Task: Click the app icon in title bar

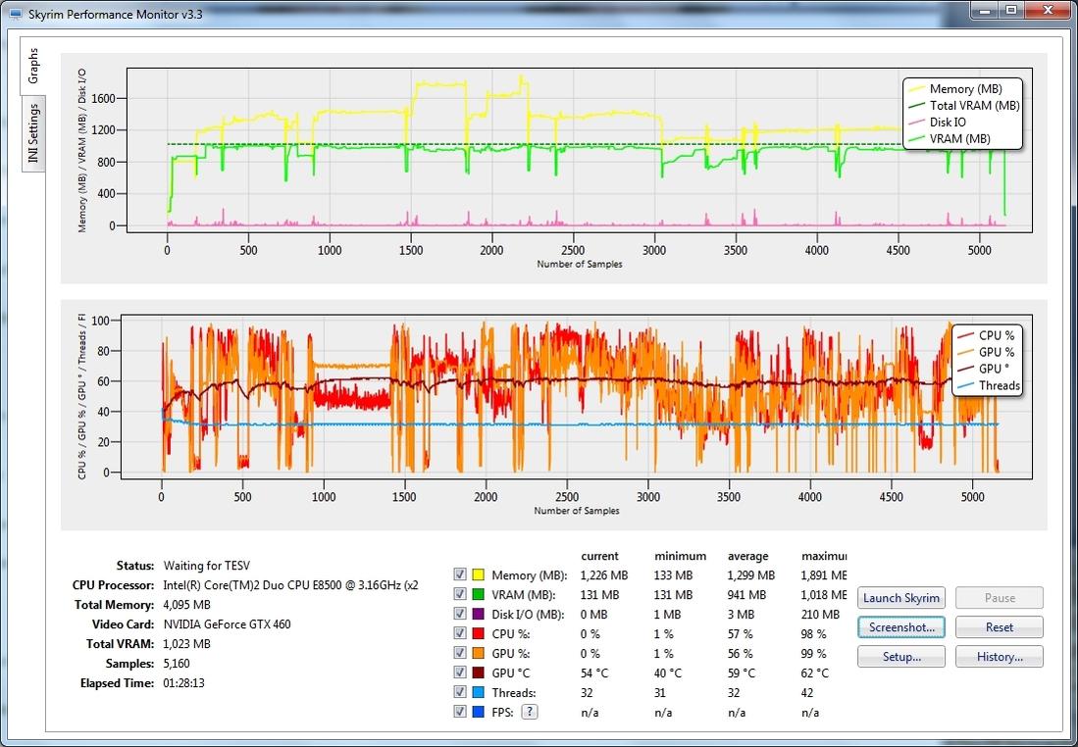Action: pos(15,14)
